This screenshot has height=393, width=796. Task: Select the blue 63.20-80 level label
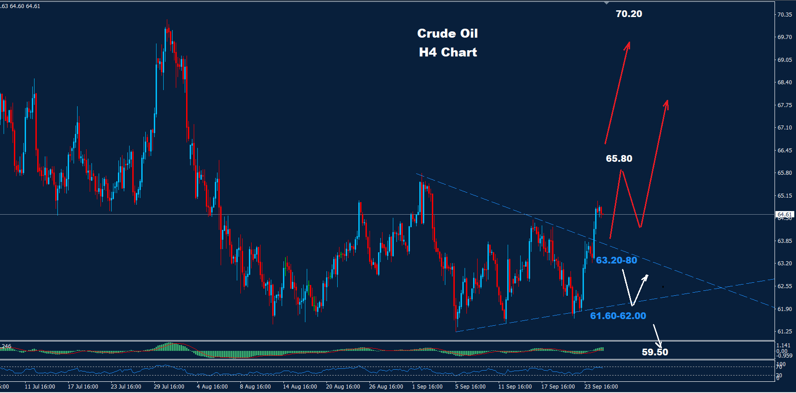tap(616, 260)
